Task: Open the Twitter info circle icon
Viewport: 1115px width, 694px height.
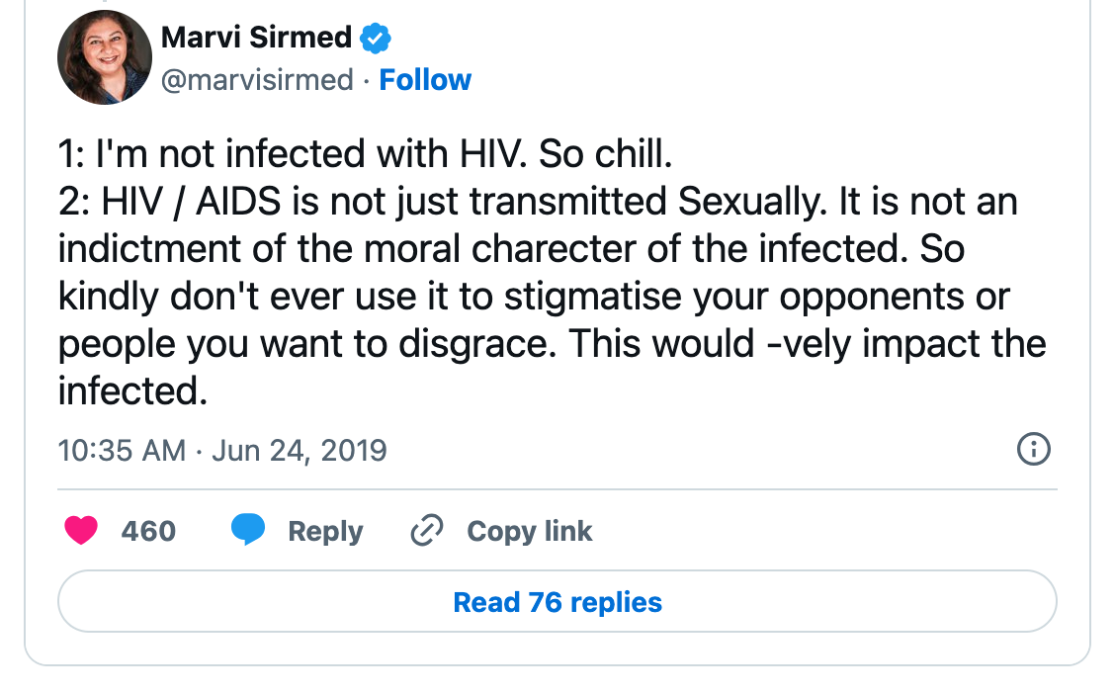Action: 1033,450
